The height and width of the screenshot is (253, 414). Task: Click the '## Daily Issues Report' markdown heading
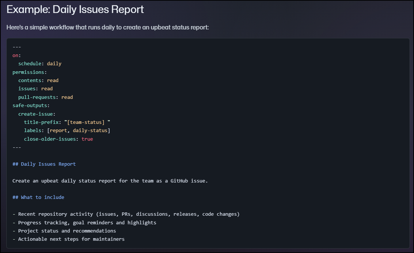pos(44,164)
